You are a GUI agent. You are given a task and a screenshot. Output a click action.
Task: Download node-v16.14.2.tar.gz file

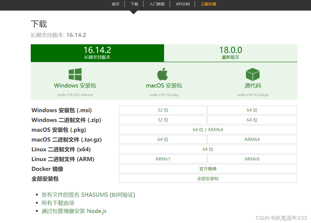pyautogui.click(x=253, y=95)
